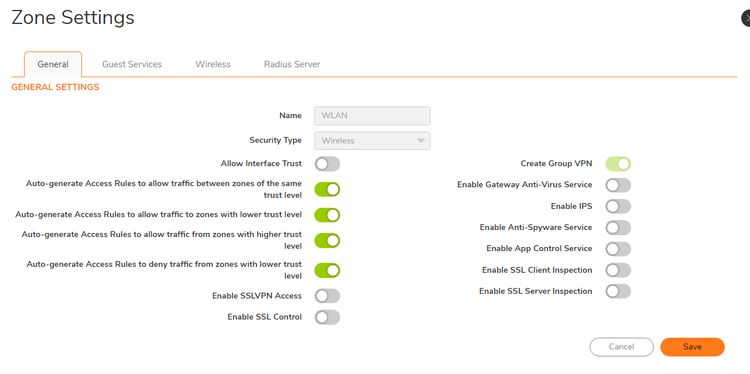Toggle deny traffic from lower trust zones
The image size is (750, 374).
point(327,270)
